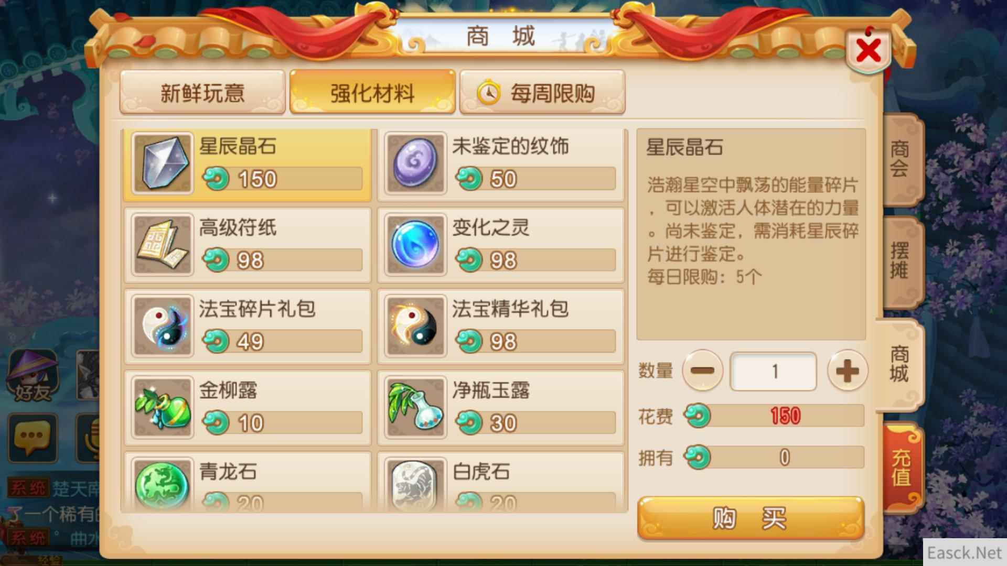Open the 每周限购 weekly limit tab
This screenshot has height=566, width=1007.
click(x=542, y=93)
